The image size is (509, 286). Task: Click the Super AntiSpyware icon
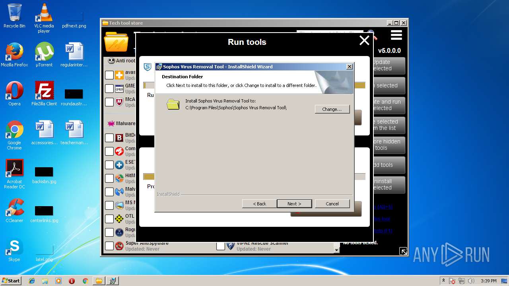(119, 246)
